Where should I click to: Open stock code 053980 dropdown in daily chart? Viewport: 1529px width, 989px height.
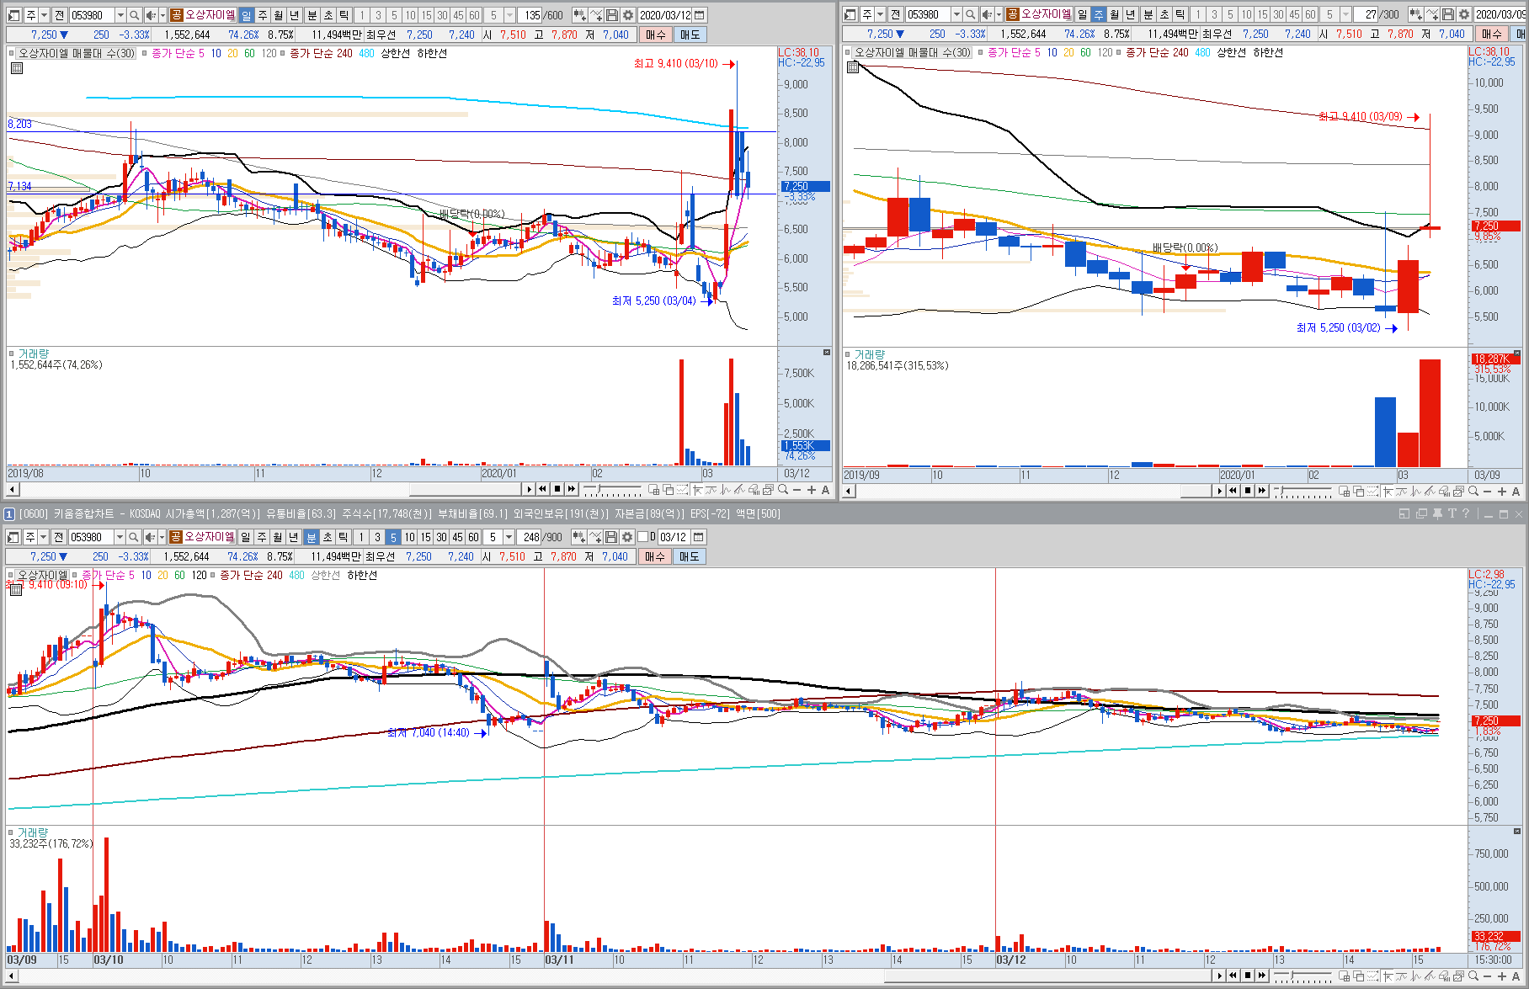120,15
